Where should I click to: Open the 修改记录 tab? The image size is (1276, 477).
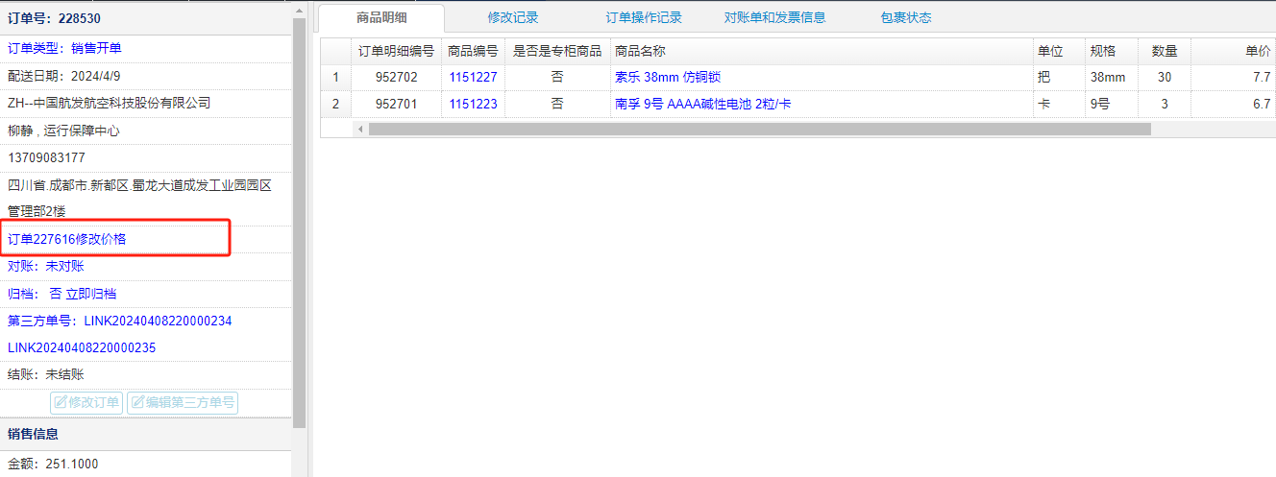click(513, 17)
